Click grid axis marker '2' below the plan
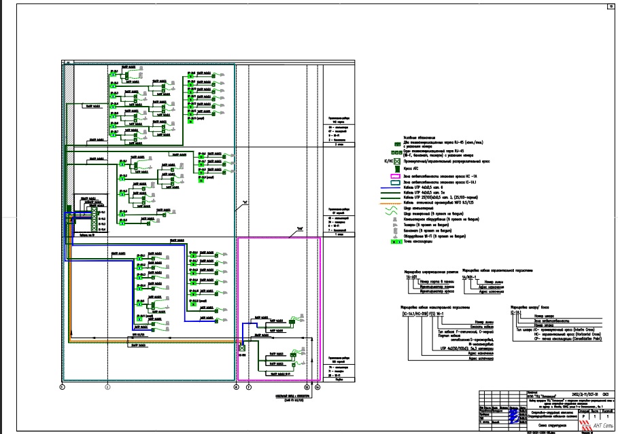Image resolution: width=618 pixels, height=434 pixels. click(107, 387)
